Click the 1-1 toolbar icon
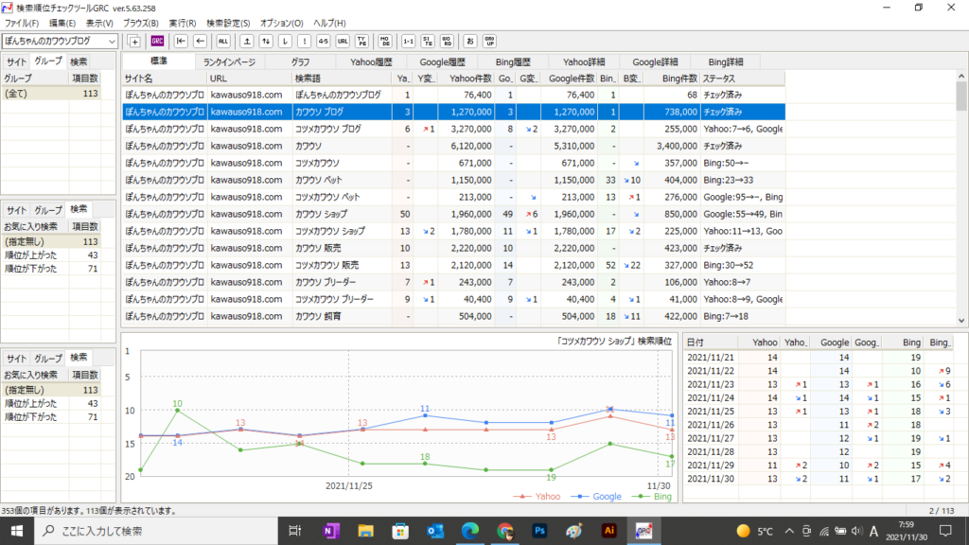969x545 pixels. [408, 42]
